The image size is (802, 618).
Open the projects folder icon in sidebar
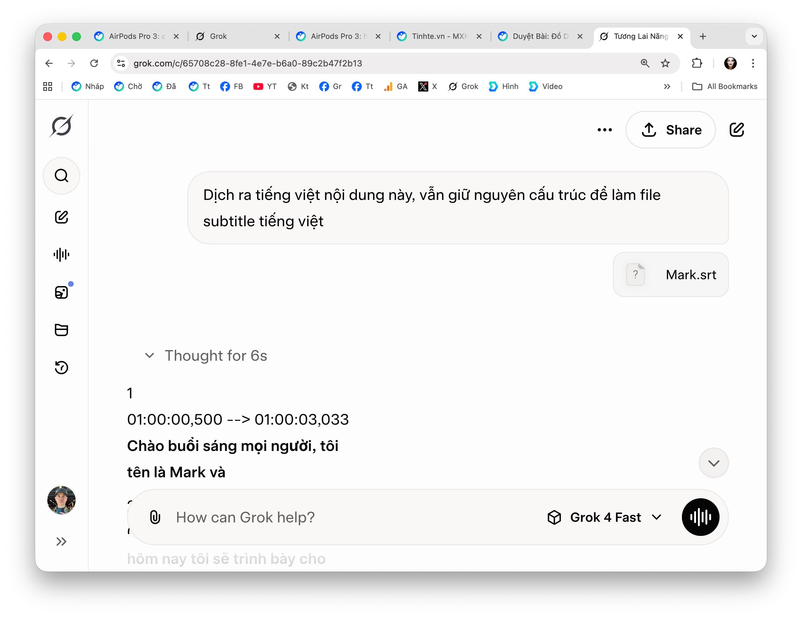click(x=61, y=330)
